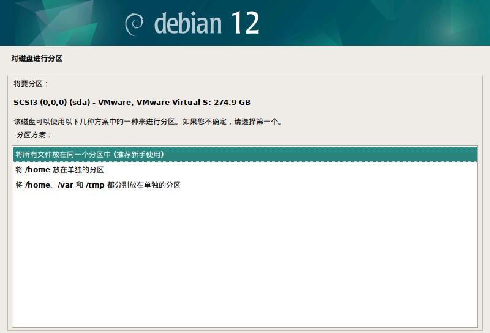Select 将所有文件放在同一个分区中 (推荐新手使用) option

tap(245, 155)
